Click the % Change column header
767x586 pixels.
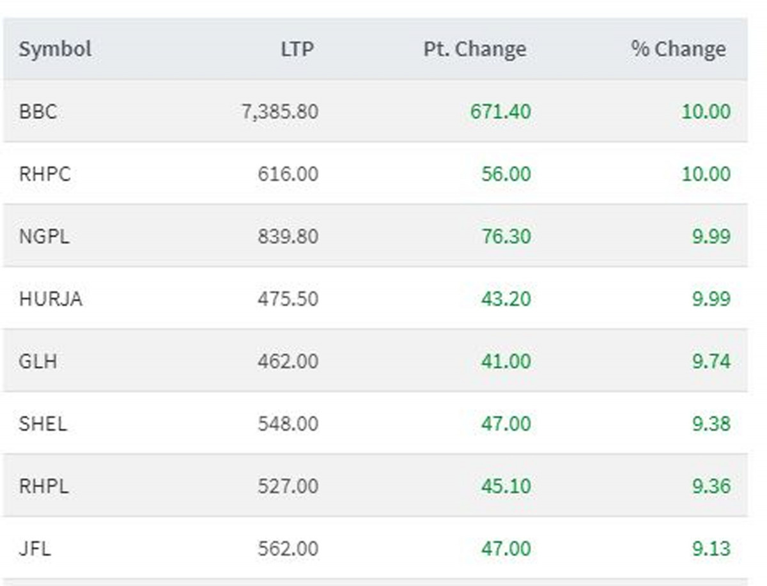pyautogui.click(x=678, y=49)
